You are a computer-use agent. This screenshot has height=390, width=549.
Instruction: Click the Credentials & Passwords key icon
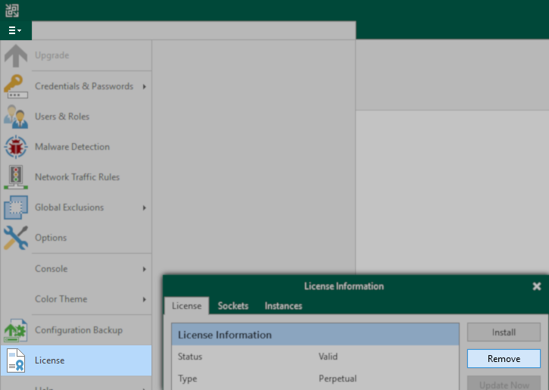coord(16,86)
